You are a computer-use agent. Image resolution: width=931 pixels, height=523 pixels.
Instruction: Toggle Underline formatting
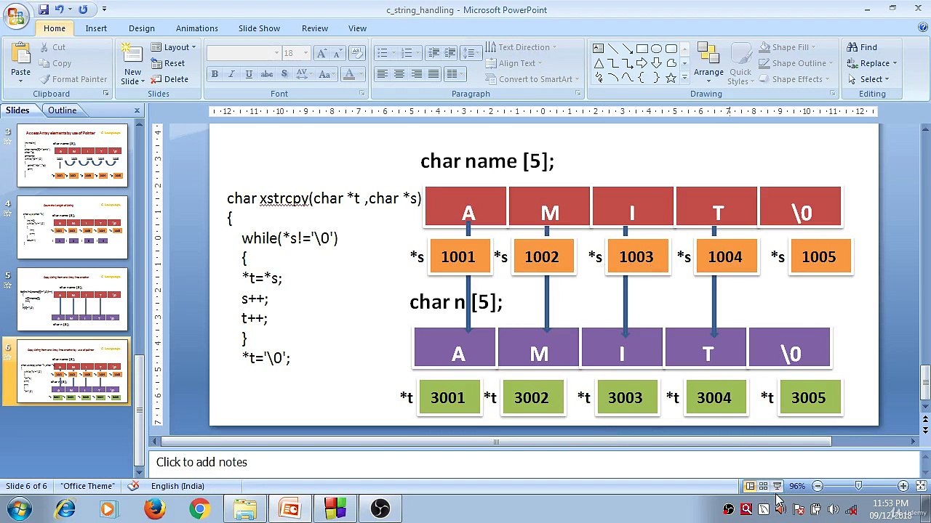249,74
